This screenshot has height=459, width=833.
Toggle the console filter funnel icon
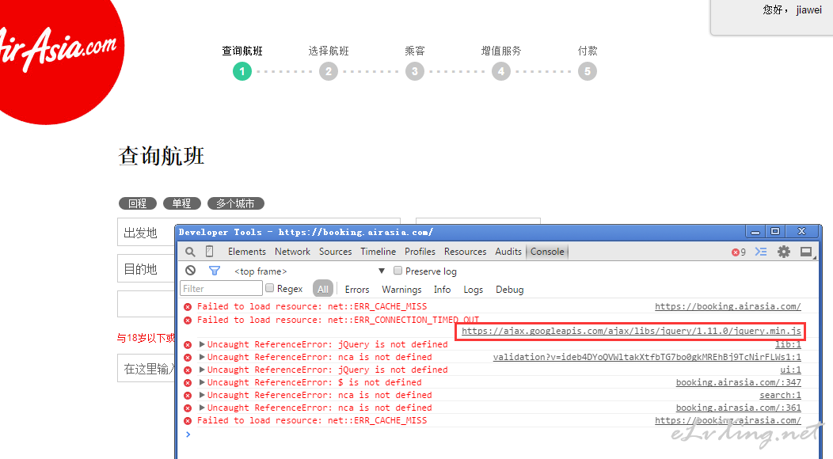[x=215, y=271]
